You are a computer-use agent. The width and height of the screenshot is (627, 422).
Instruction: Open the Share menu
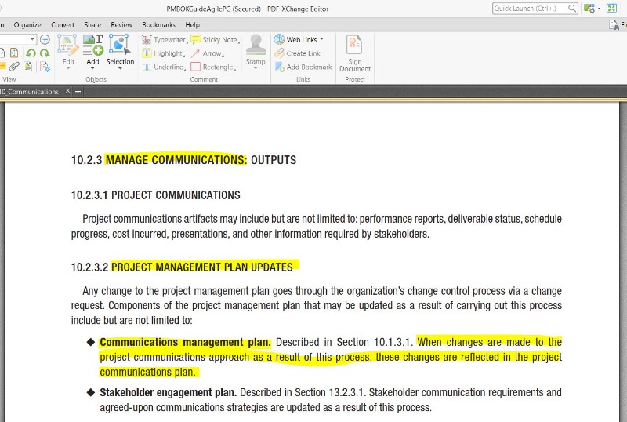coord(92,25)
